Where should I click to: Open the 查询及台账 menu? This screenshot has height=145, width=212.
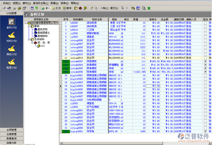pyautogui.click(x=41, y=3)
